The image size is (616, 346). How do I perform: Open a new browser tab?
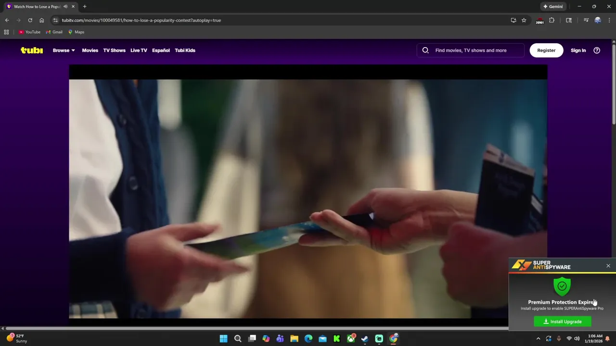tap(84, 6)
